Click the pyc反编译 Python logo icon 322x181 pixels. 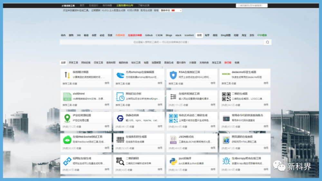point(173,161)
